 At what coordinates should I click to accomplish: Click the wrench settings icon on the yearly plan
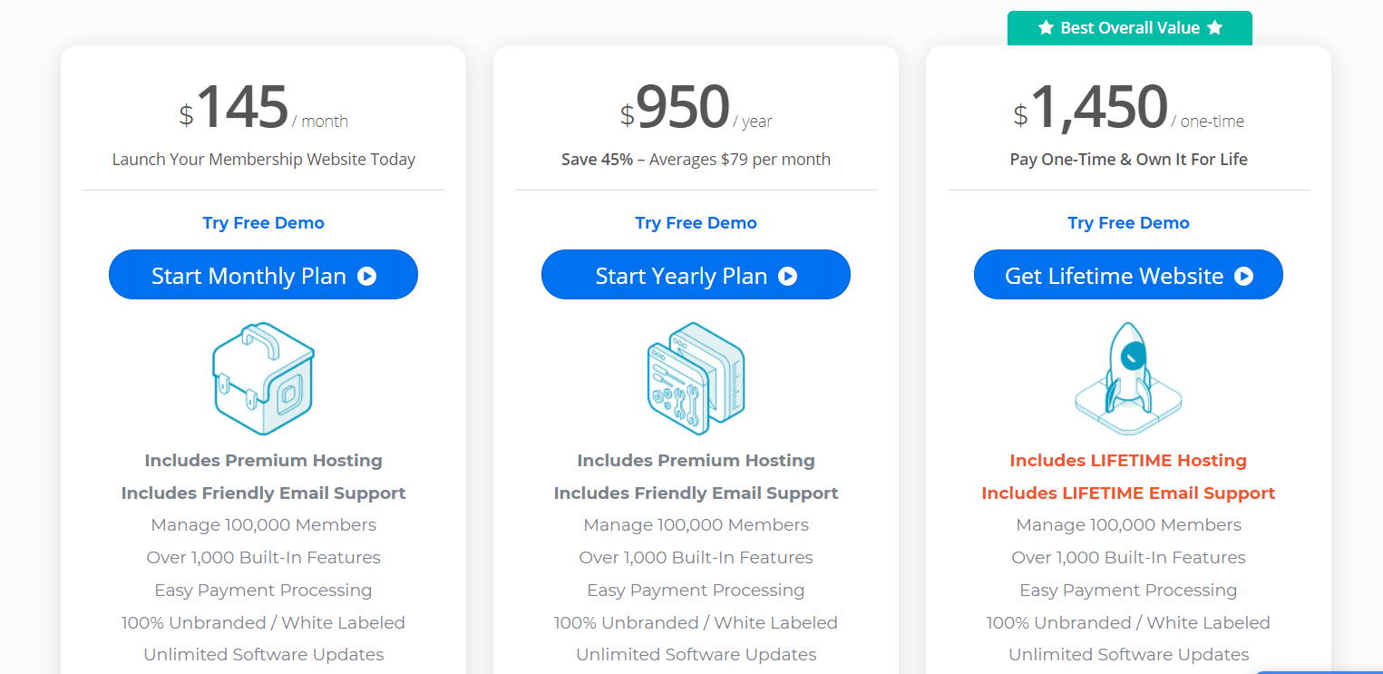click(x=696, y=378)
